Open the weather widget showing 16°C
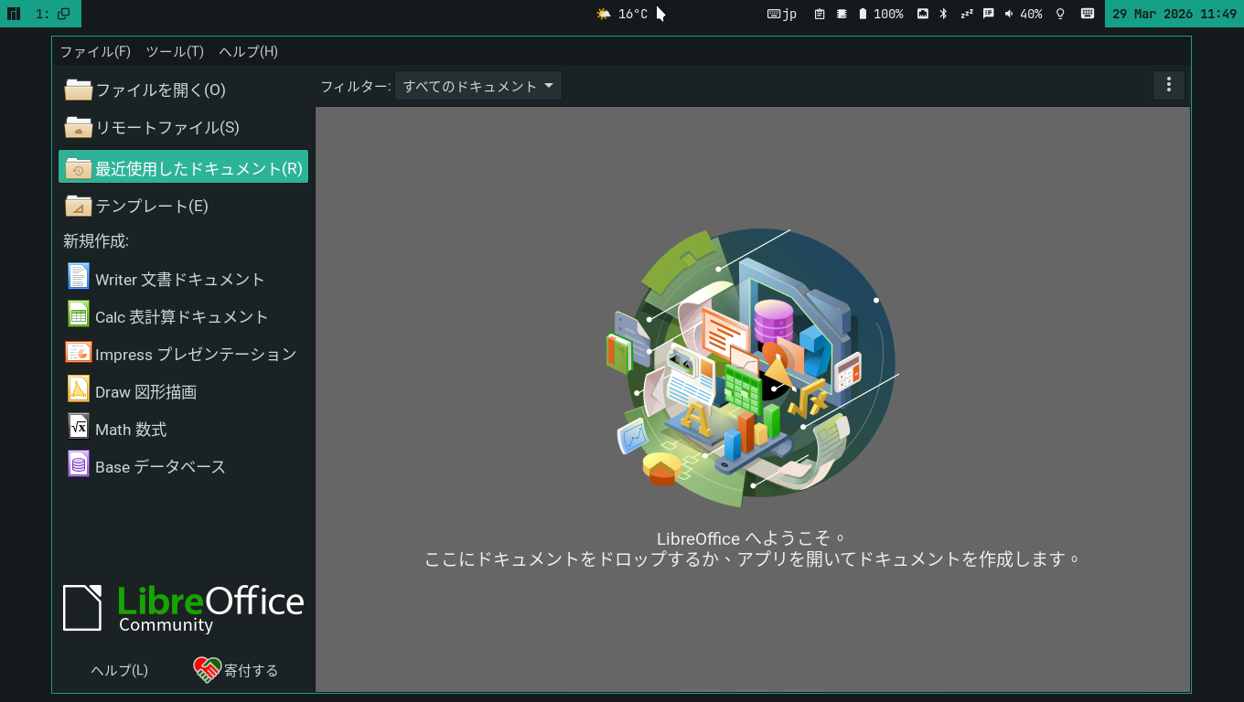The image size is (1244, 702). coord(622,14)
